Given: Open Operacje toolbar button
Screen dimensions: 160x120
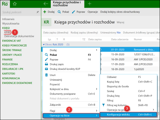Looking at the screenshot, I should (93, 12).
